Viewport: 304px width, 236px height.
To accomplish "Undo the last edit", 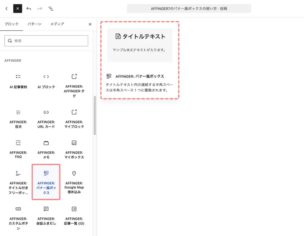I will pos(29,8).
